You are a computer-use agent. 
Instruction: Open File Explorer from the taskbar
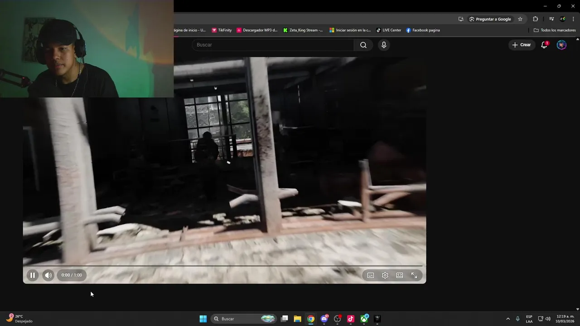(297, 319)
